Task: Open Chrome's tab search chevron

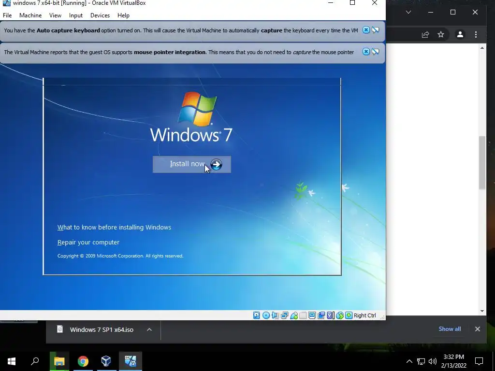Action: click(x=408, y=12)
